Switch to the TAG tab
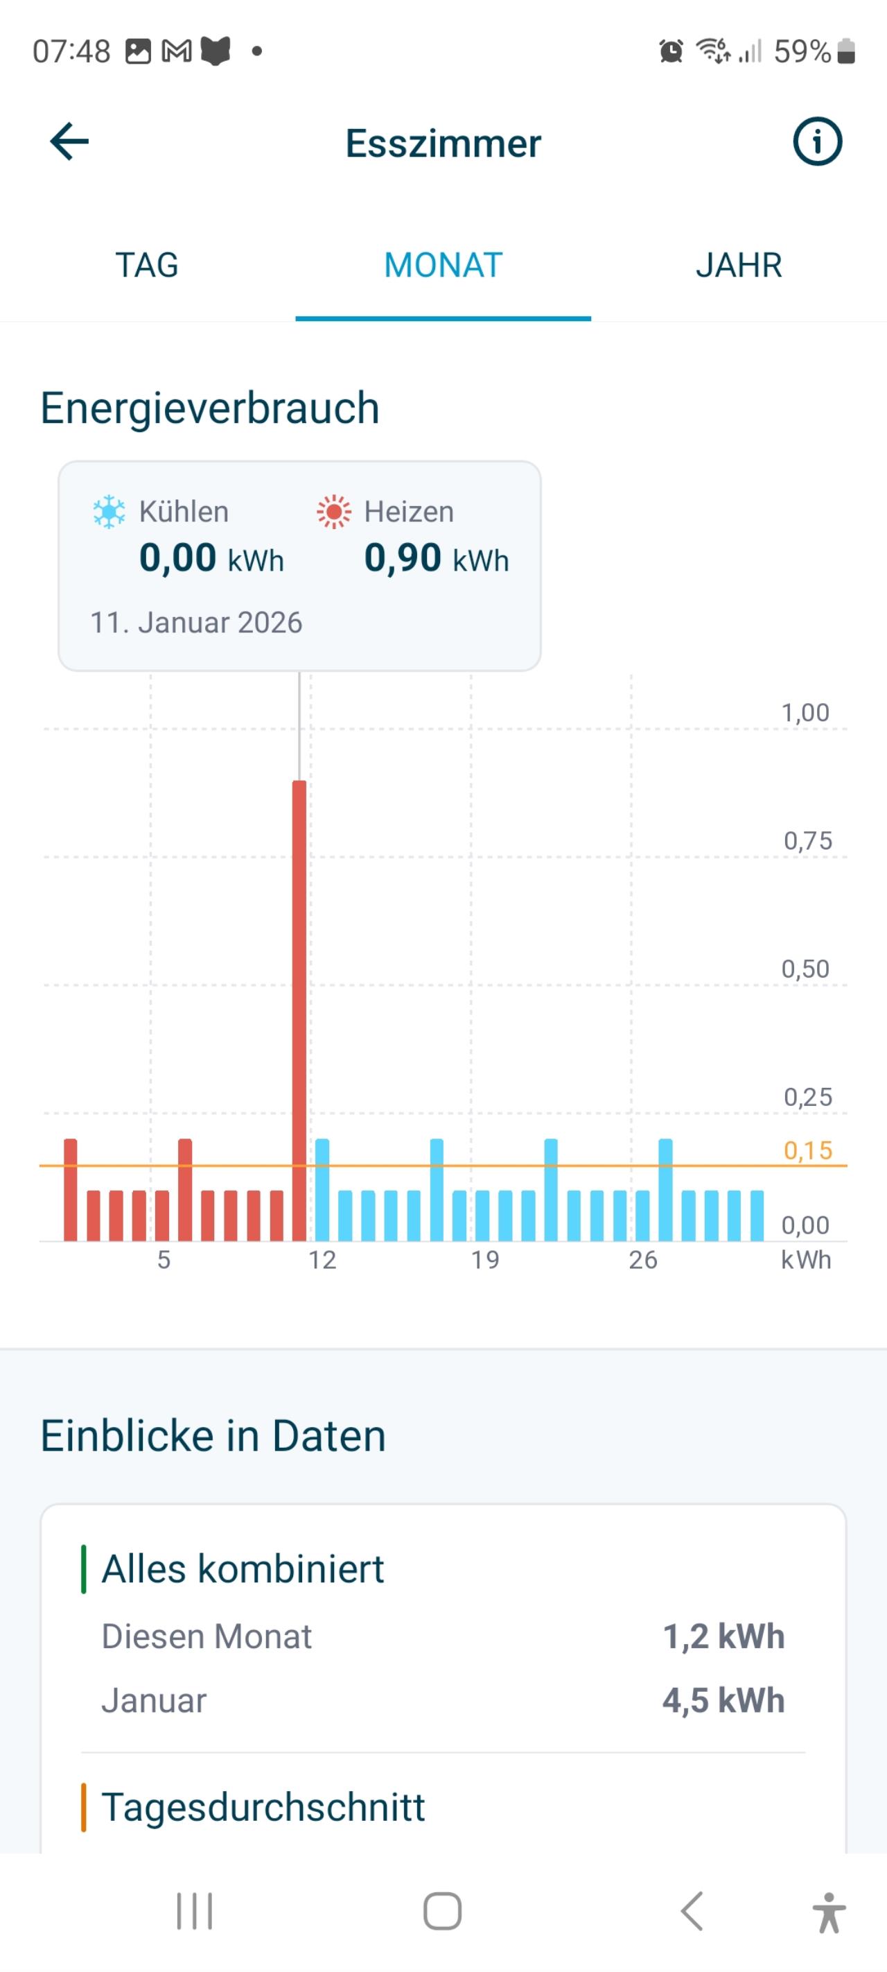The image size is (887, 1972). 147,266
